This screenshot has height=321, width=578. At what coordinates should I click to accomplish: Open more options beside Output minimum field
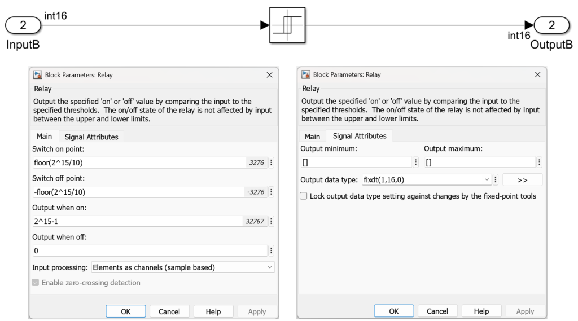pyautogui.click(x=415, y=162)
